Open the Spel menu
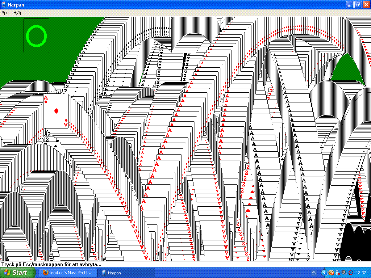This screenshot has height=278, width=371. (x=5, y=13)
